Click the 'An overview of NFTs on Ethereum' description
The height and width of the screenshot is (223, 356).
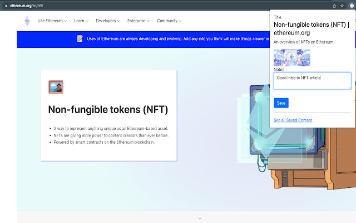coord(303,42)
